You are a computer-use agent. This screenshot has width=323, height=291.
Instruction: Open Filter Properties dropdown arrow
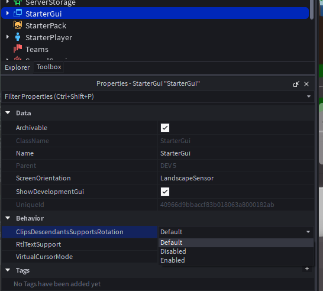click(x=309, y=96)
